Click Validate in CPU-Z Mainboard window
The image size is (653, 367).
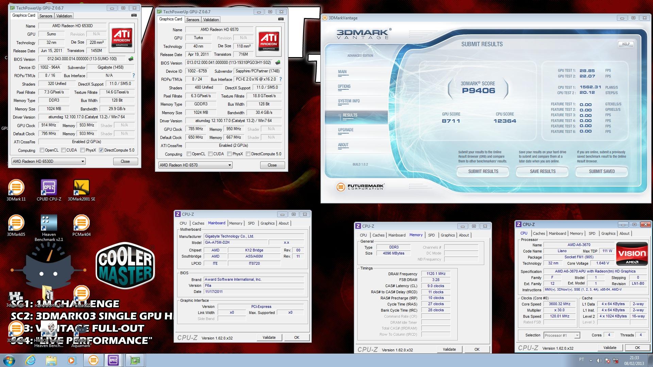(269, 337)
